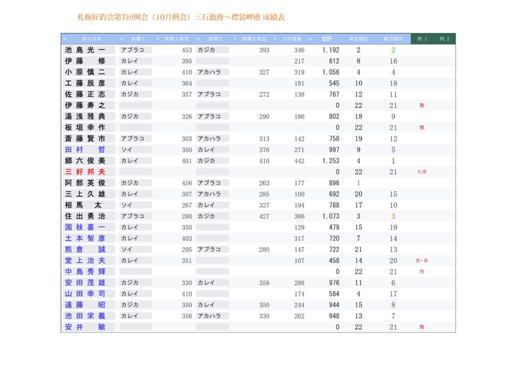Click the text-type icon beside 釣人氏名 header
Image resolution: width=518 pixels, height=366 pixels.
65,39
